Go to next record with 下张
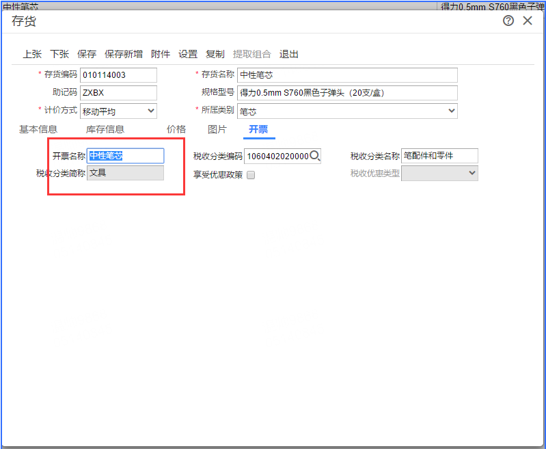Viewport: 546px width, 449px height. [x=59, y=54]
